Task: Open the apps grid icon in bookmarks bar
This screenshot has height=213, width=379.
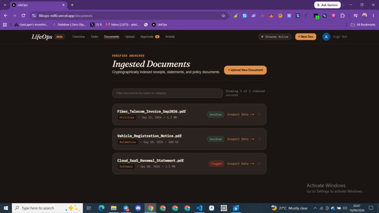Action: point(5,24)
